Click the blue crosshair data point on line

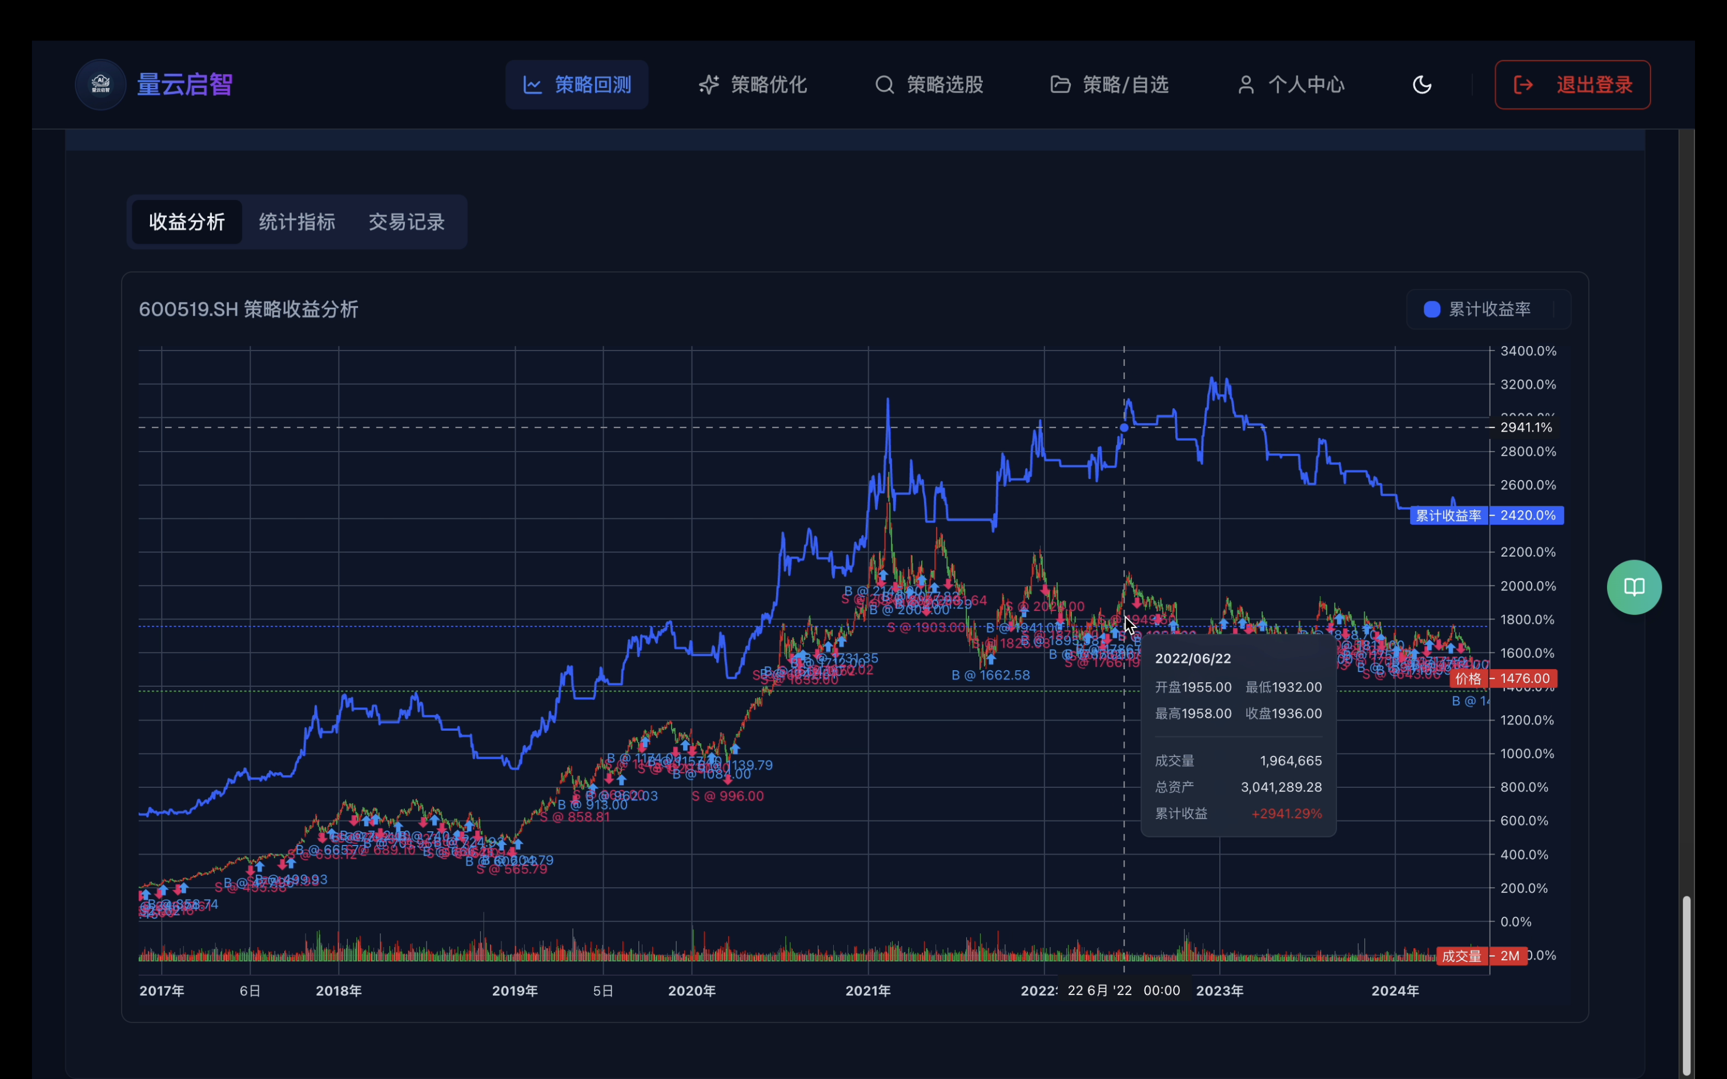tap(1124, 428)
